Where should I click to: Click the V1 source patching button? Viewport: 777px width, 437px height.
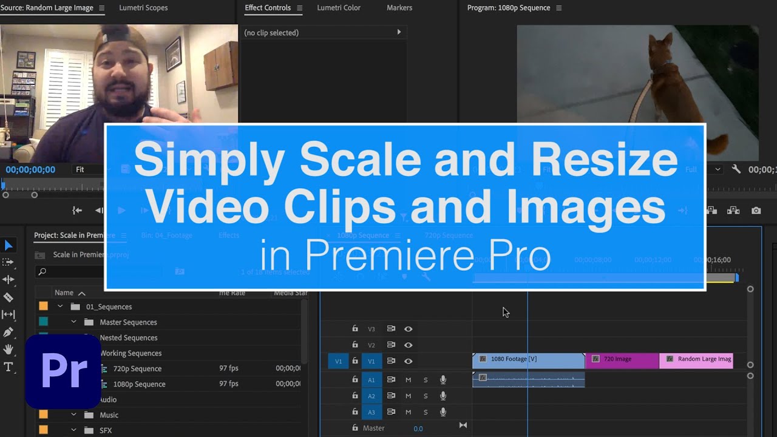tap(338, 361)
